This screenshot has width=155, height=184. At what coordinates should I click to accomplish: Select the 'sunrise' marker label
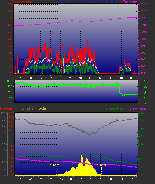coord(55,165)
